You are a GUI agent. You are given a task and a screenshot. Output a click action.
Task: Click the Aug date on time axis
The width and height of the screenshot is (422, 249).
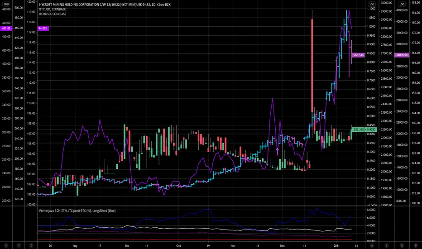coord(75,246)
